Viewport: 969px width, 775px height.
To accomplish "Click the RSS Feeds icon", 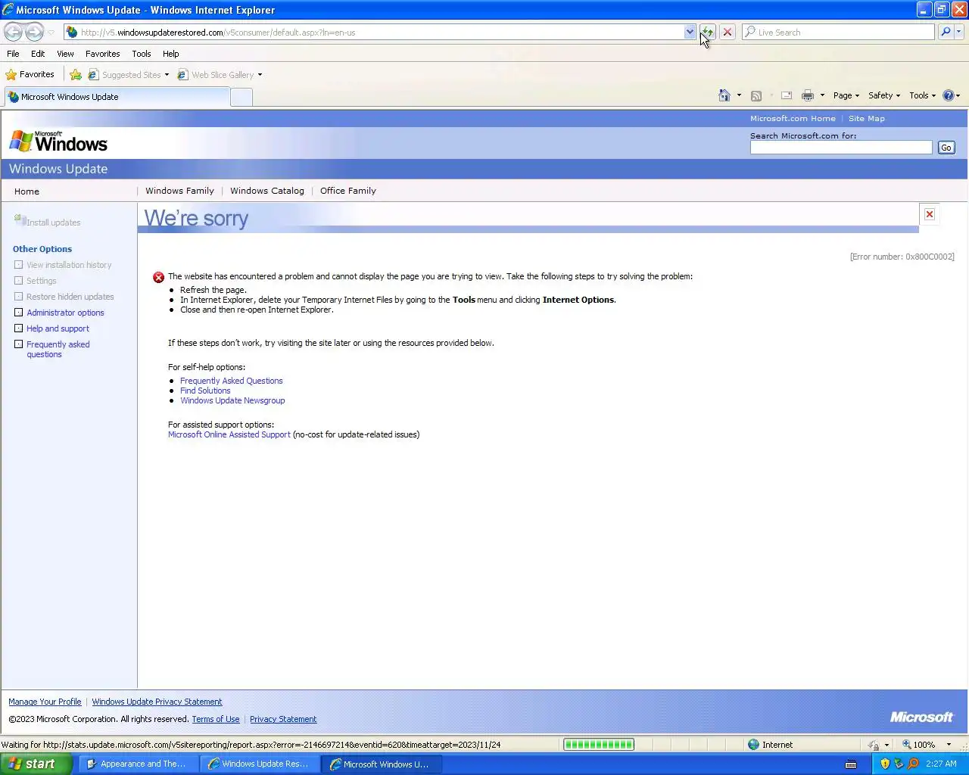I will (x=756, y=95).
